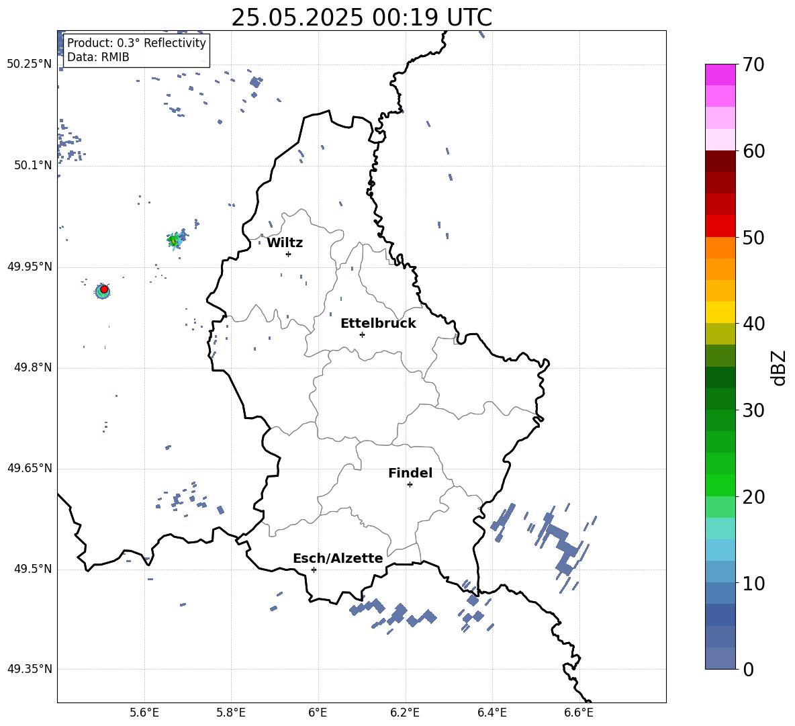
Task: Click the latitude label 50.1°N
Action: tap(32, 165)
